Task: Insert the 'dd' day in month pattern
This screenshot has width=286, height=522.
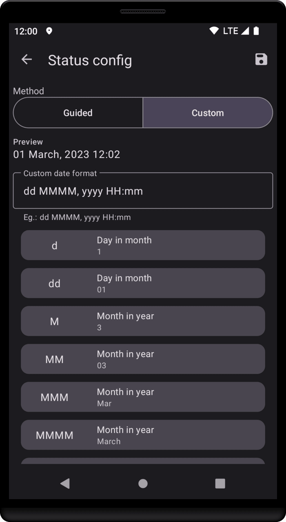Action: 143,283
